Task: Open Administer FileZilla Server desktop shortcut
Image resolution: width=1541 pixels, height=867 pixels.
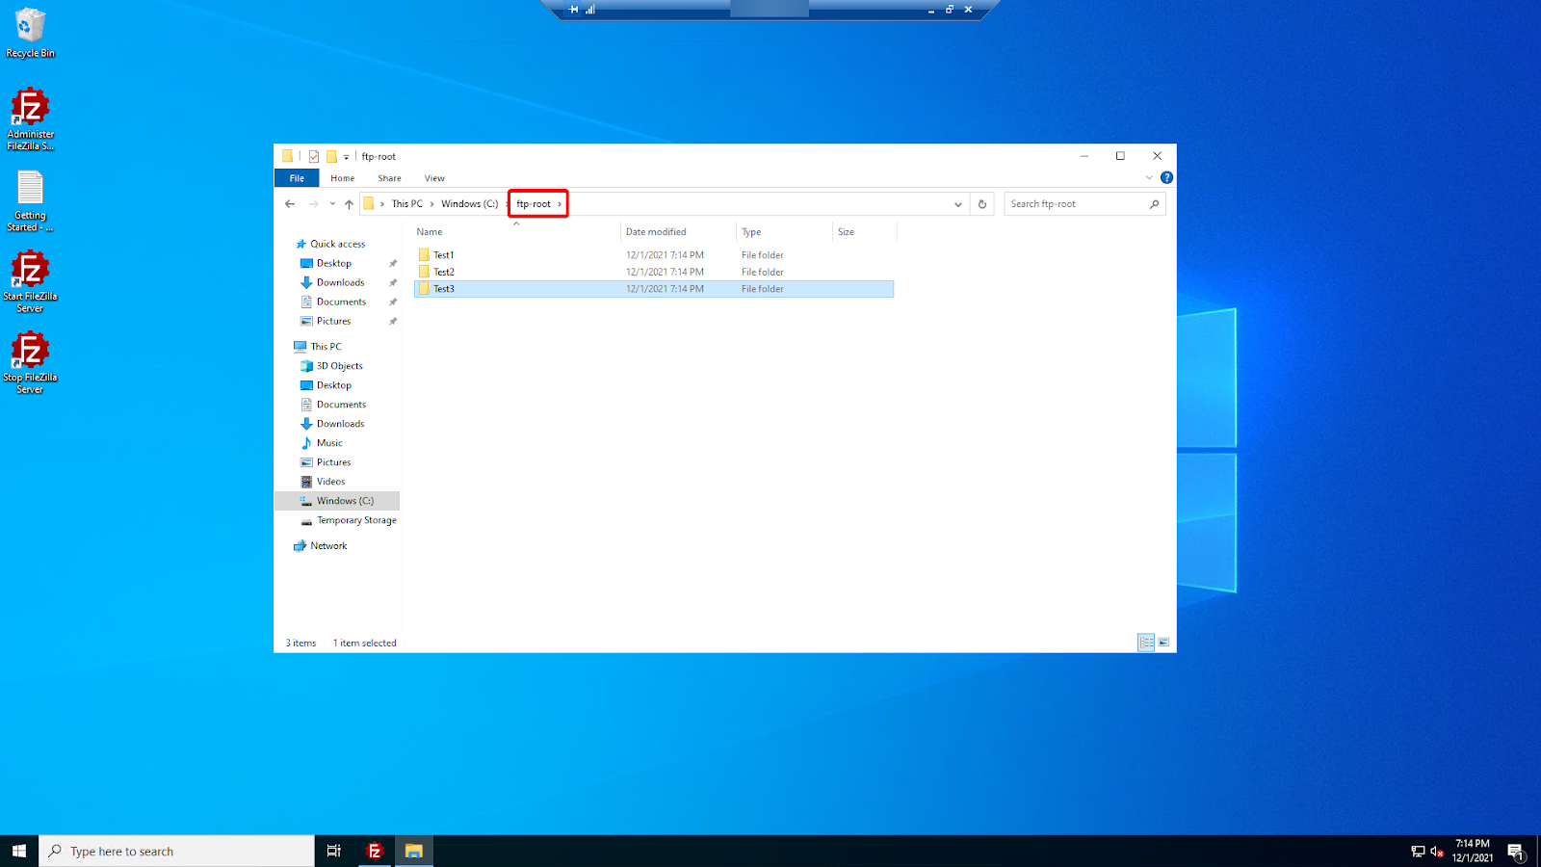Action: [30, 118]
